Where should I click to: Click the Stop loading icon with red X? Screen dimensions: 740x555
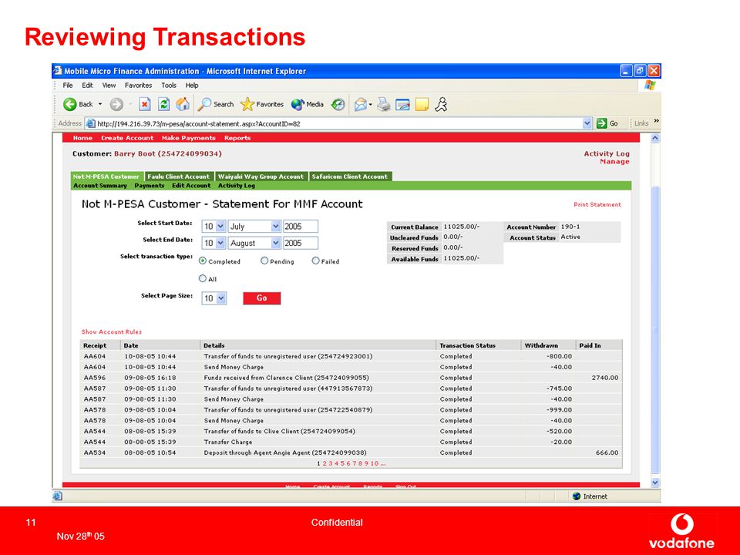[x=145, y=104]
